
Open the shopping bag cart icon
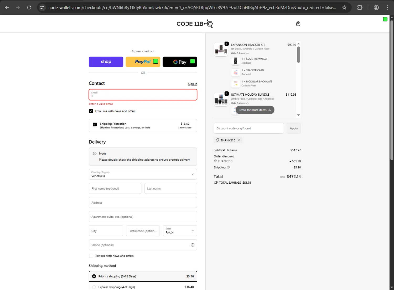point(298,24)
